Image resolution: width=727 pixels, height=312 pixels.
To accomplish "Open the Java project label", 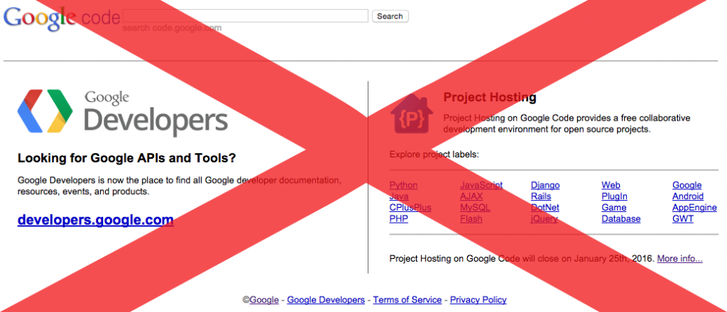I will pos(399,196).
